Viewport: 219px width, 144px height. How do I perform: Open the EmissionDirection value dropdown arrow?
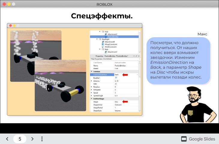coord(137,75)
